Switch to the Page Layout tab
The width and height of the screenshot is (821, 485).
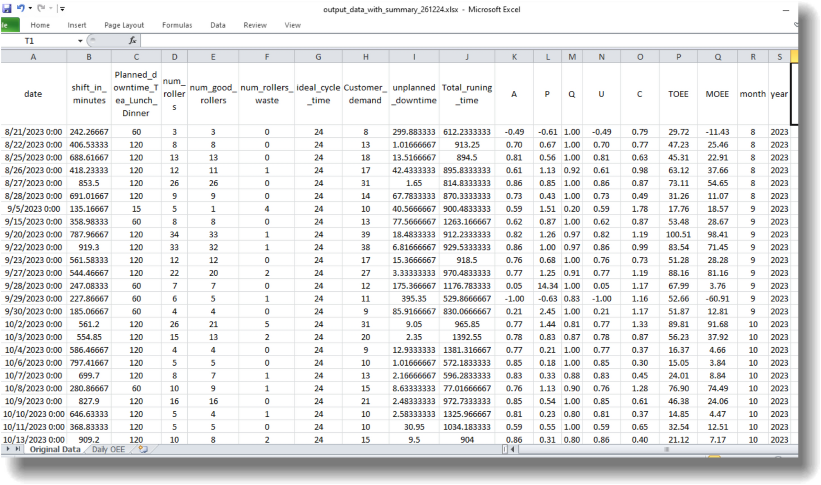(124, 25)
